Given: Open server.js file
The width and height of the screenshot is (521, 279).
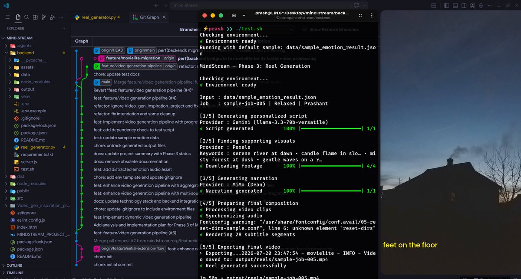Looking at the screenshot, I should click(36, 162).
